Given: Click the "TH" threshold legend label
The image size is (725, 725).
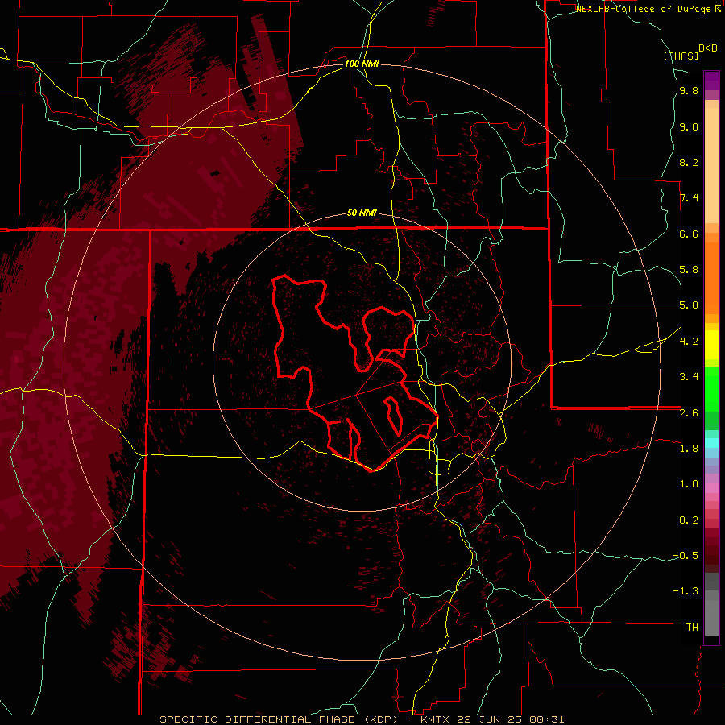Looking at the screenshot, I should coord(692,628).
